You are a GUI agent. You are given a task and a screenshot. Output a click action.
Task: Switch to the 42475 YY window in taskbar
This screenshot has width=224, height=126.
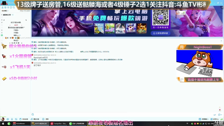[40, 124]
